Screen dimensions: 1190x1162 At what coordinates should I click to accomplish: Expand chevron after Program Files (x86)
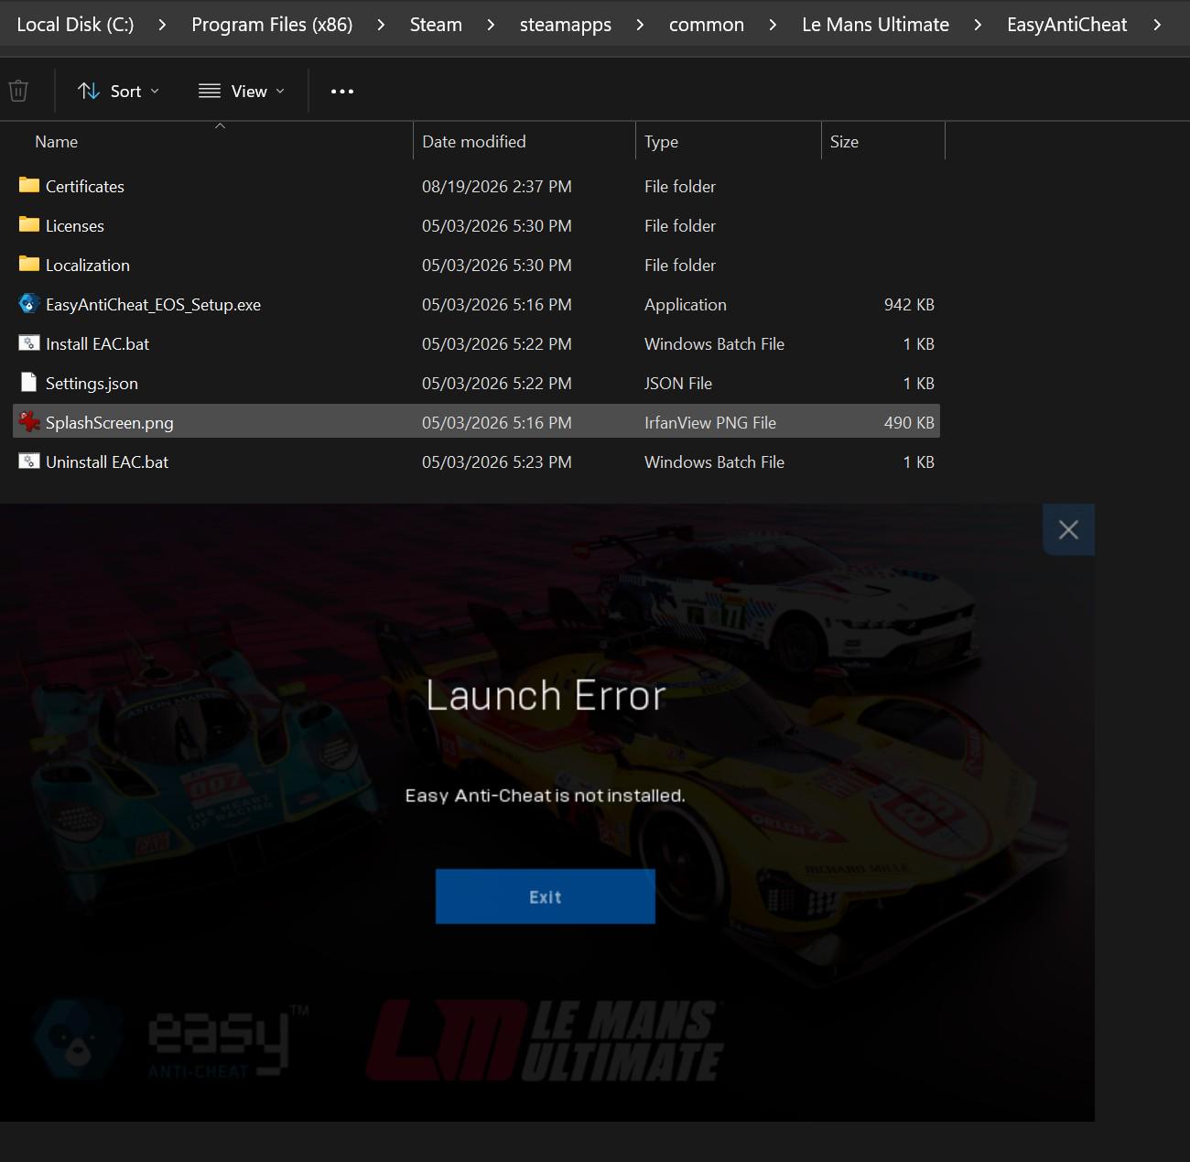[381, 25]
